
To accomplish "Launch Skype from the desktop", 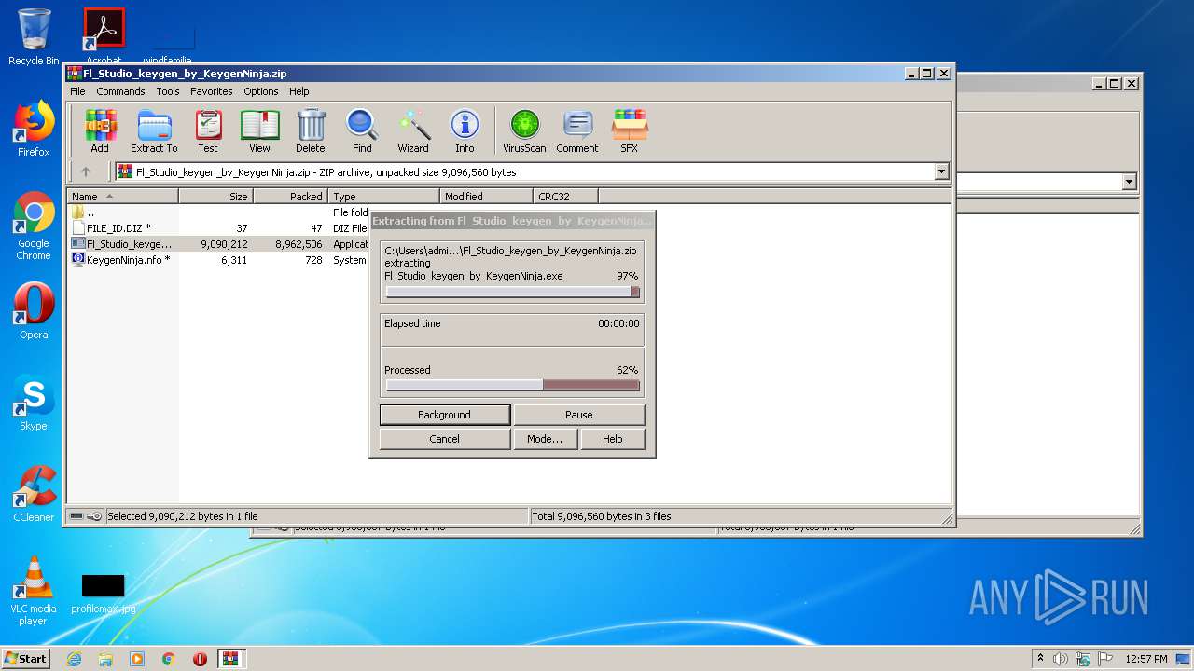I will click(x=34, y=403).
